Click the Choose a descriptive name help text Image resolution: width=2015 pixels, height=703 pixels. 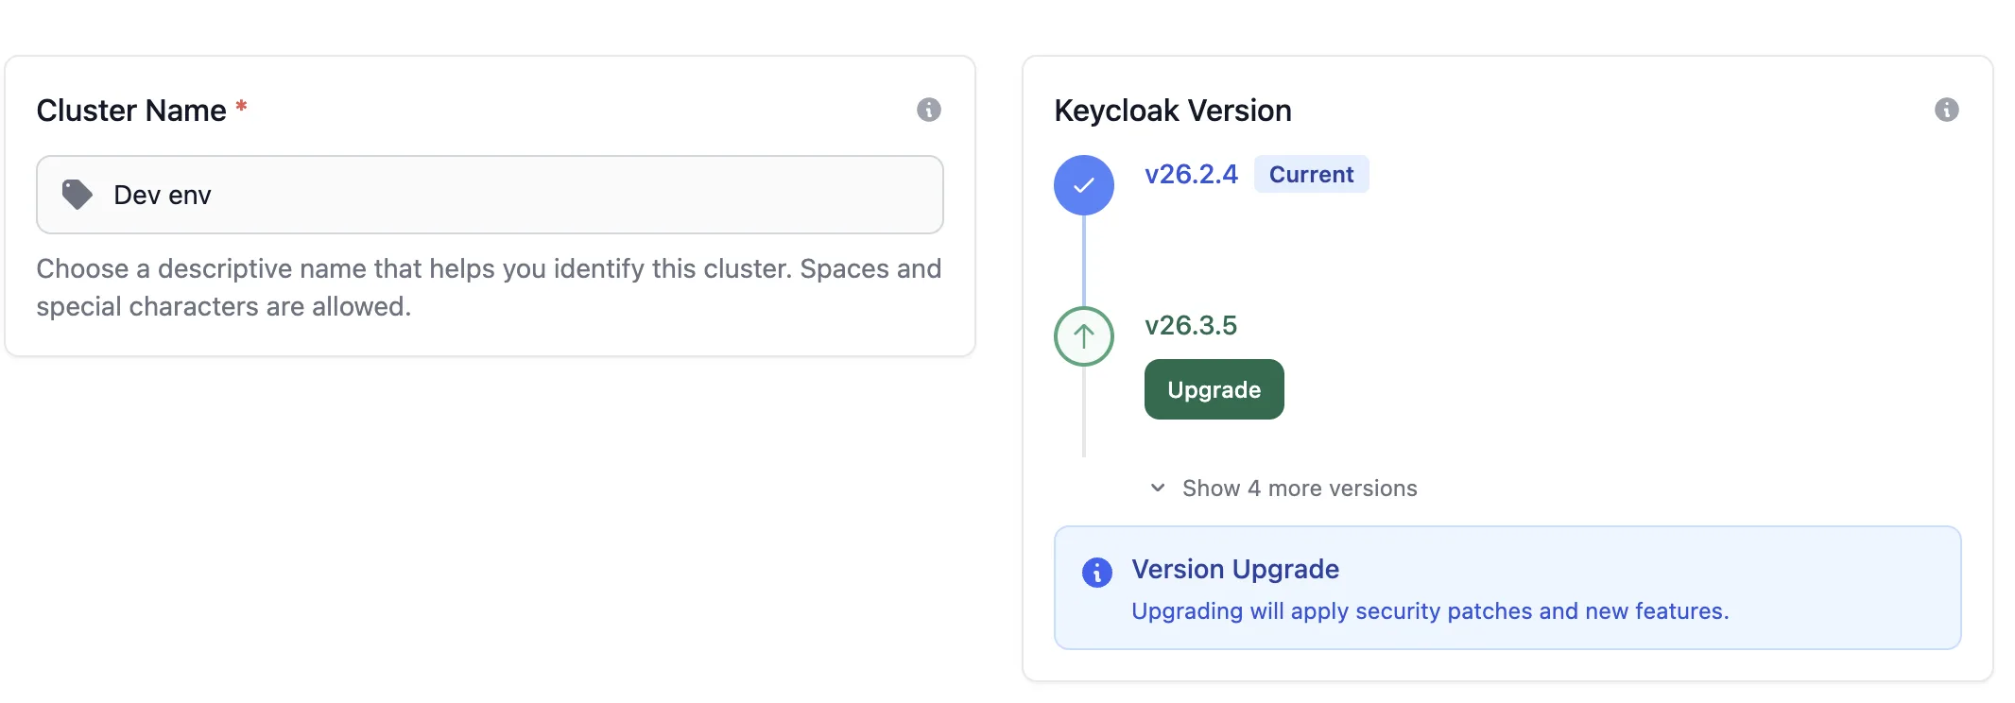489,287
